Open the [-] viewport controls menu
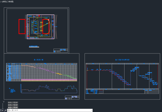Image resolution: width=162 pixels, height=112 pixels. [x=1, y=2]
